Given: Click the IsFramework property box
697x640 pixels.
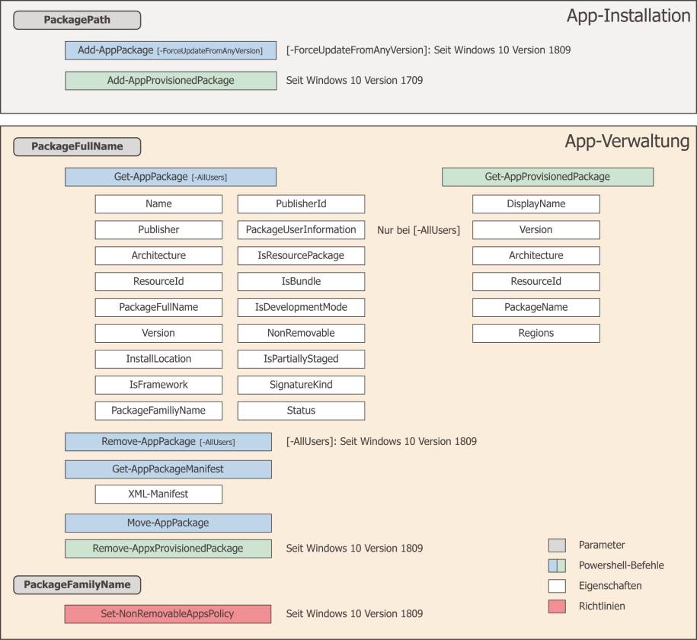Looking at the screenshot, I should 158,384.
